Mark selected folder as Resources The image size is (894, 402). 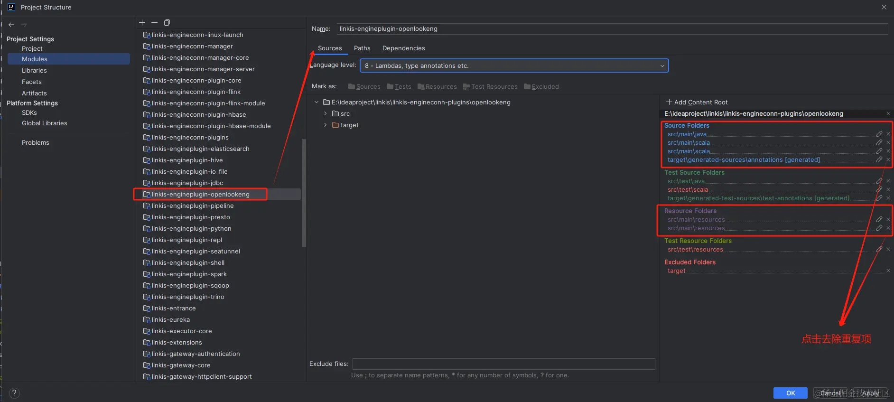coord(437,86)
